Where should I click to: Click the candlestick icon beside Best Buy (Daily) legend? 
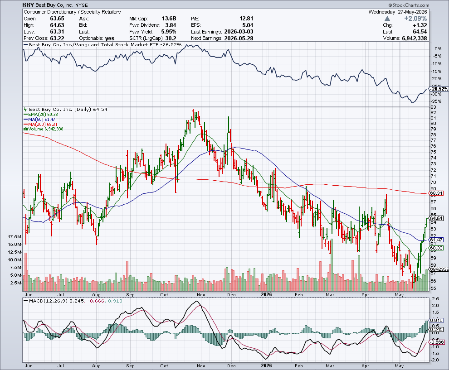25,109
